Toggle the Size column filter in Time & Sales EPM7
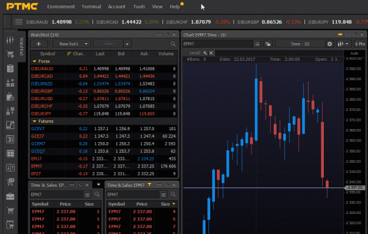Image resolution: width=368 pixels, height=234 pixels. pos(174,204)
